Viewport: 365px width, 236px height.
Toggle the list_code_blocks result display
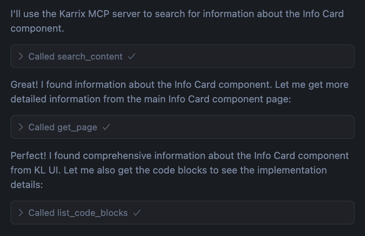click(78, 213)
